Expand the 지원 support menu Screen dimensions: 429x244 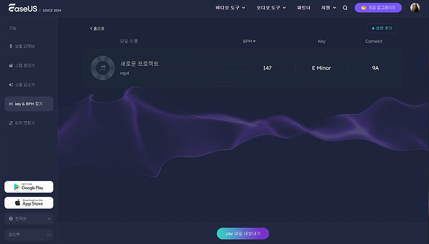tap(328, 8)
